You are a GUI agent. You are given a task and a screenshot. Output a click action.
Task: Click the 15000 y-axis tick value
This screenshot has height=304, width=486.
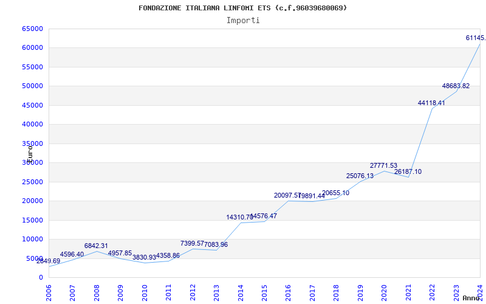click(x=33, y=220)
